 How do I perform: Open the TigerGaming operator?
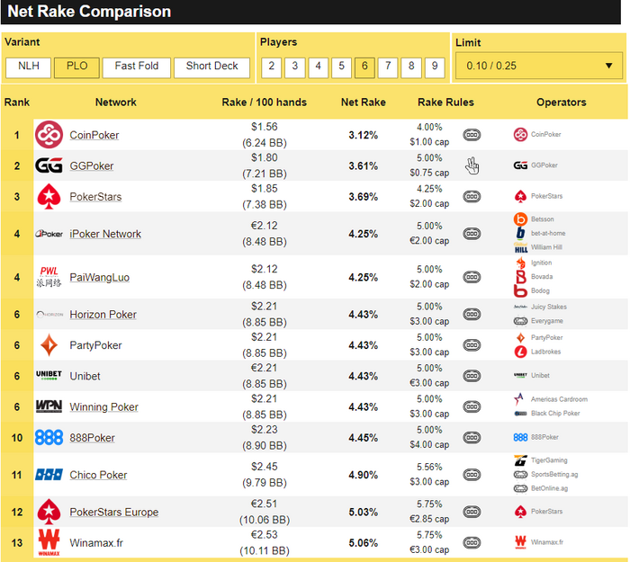[x=541, y=460]
